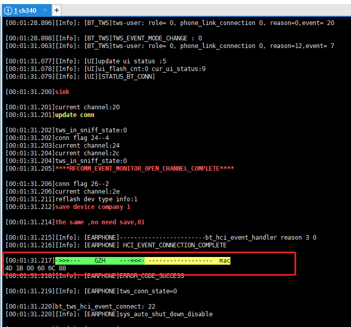Open a new tab with plus button
351x327 pixels.
pos(57,10)
